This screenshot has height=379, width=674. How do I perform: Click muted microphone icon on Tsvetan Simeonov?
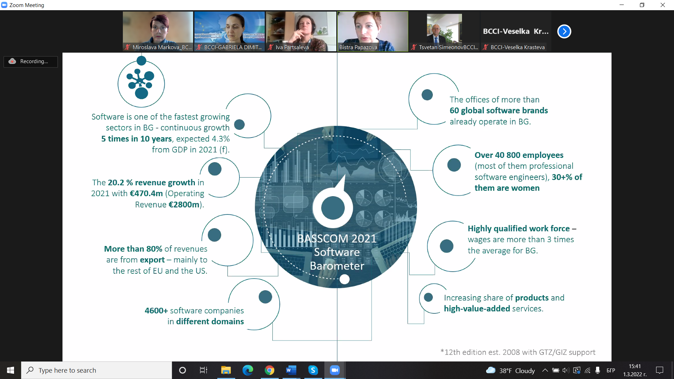(414, 47)
